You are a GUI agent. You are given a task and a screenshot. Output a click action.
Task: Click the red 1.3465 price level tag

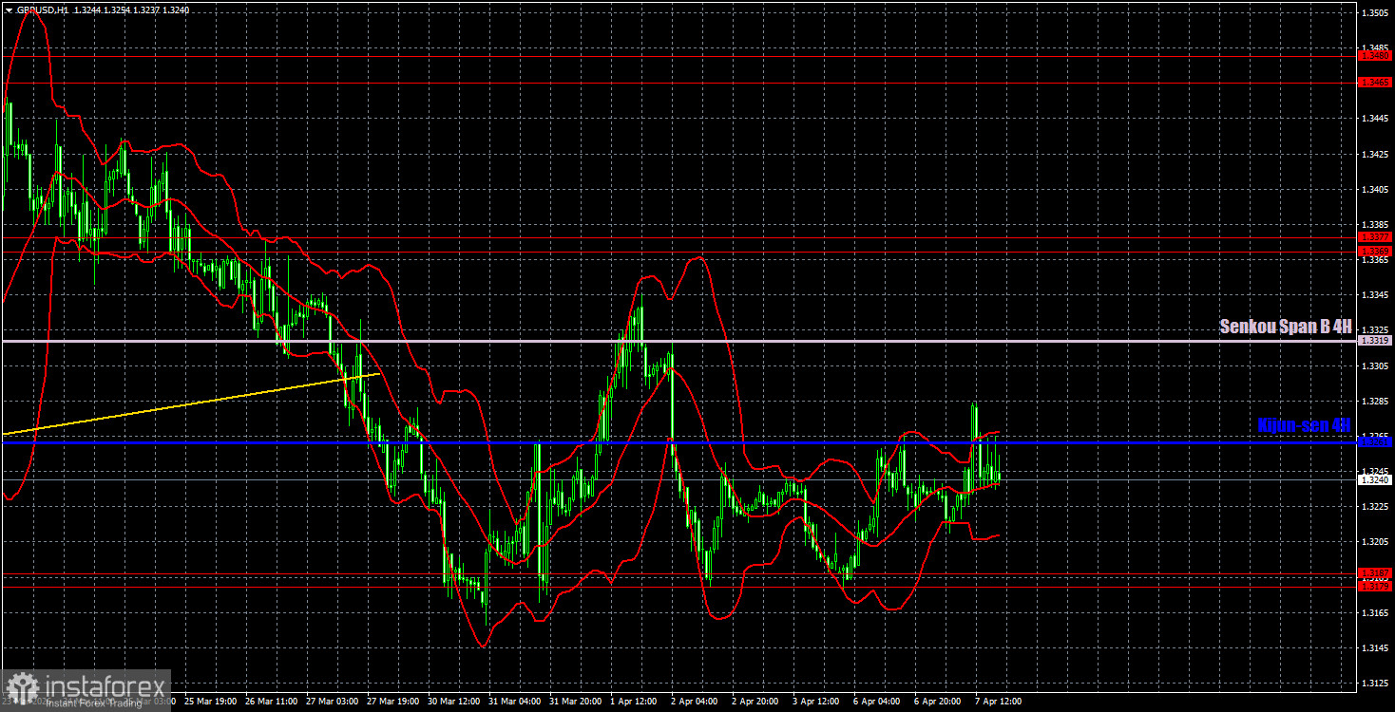coord(1375,84)
